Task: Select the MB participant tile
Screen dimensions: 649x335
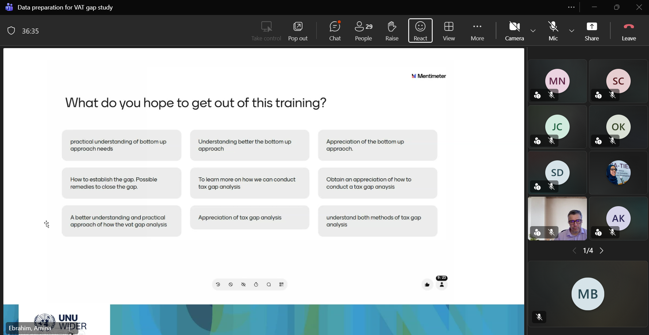Action: [588, 294]
